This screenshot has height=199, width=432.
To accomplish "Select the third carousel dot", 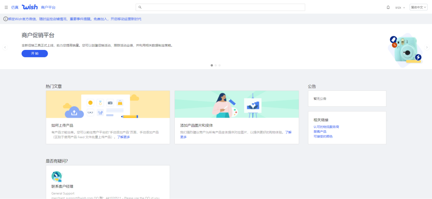I will click(x=220, y=65).
